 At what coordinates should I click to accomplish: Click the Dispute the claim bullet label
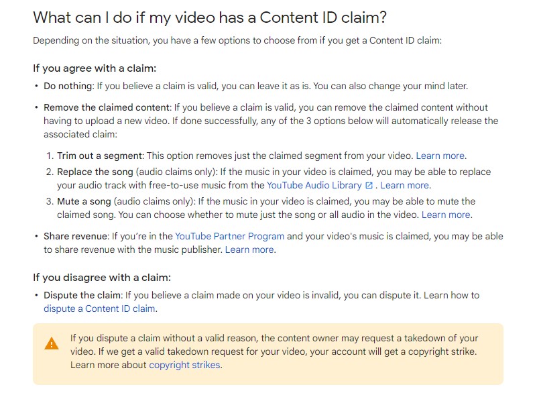pos(82,295)
